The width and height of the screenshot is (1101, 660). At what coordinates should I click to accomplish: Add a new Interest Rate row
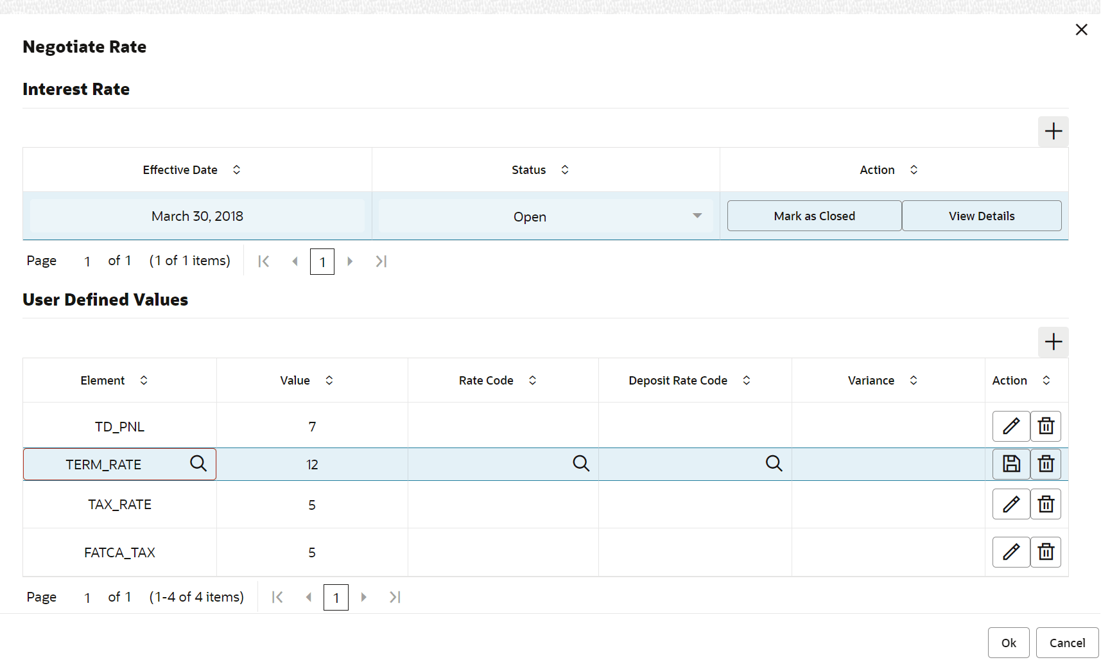(1053, 132)
